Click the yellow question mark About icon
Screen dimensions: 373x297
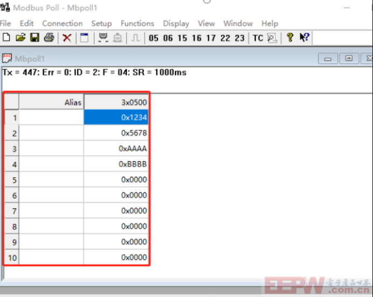point(290,38)
